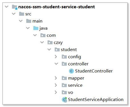Collapse the root module node
Viewport: 130px width, 107px height.
pyautogui.click(x=7, y=7)
